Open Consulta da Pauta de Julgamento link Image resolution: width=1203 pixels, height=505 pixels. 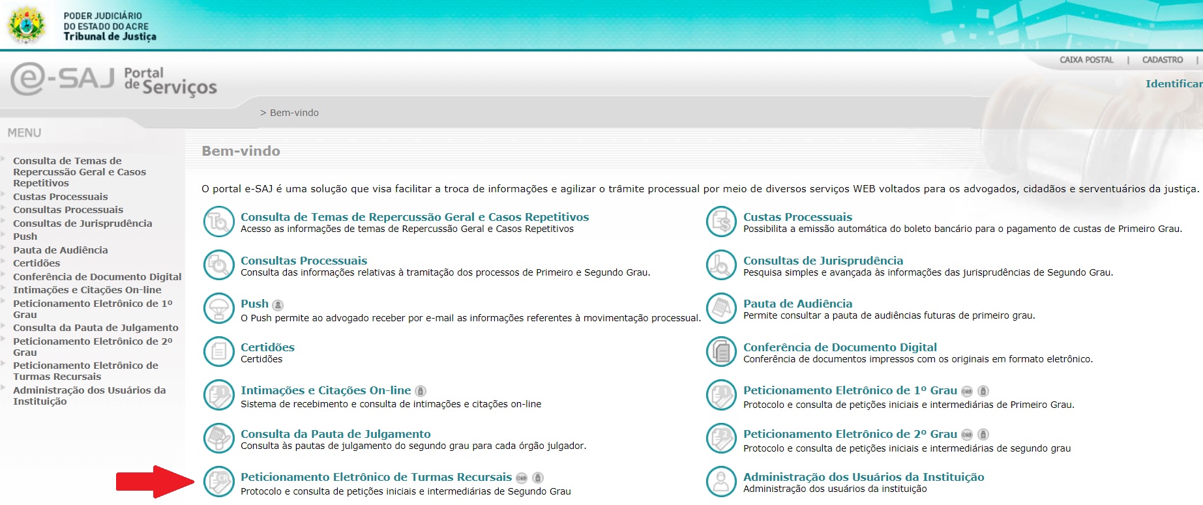click(x=335, y=434)
